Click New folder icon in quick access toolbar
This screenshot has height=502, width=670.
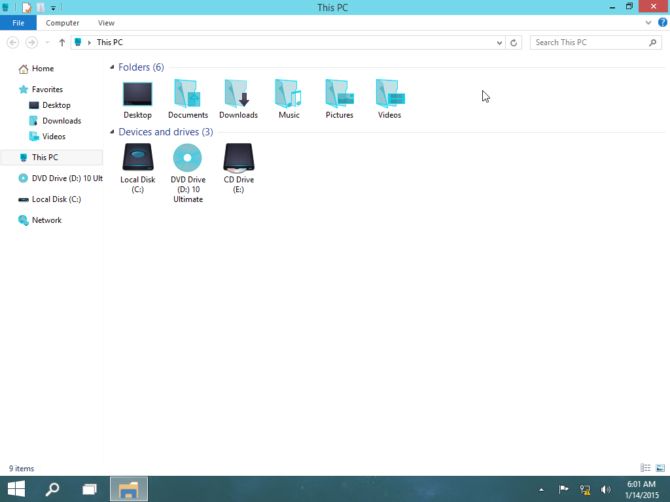(41, 7)
